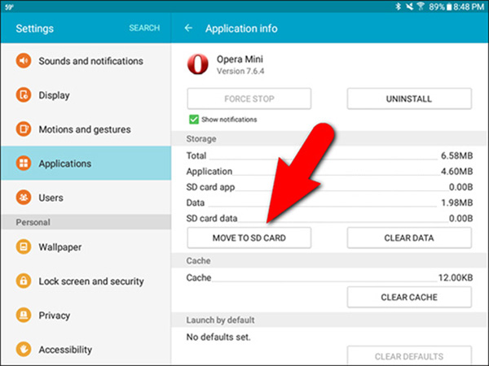
Task: Open Wallpaper settings
Action: (86, 246)
